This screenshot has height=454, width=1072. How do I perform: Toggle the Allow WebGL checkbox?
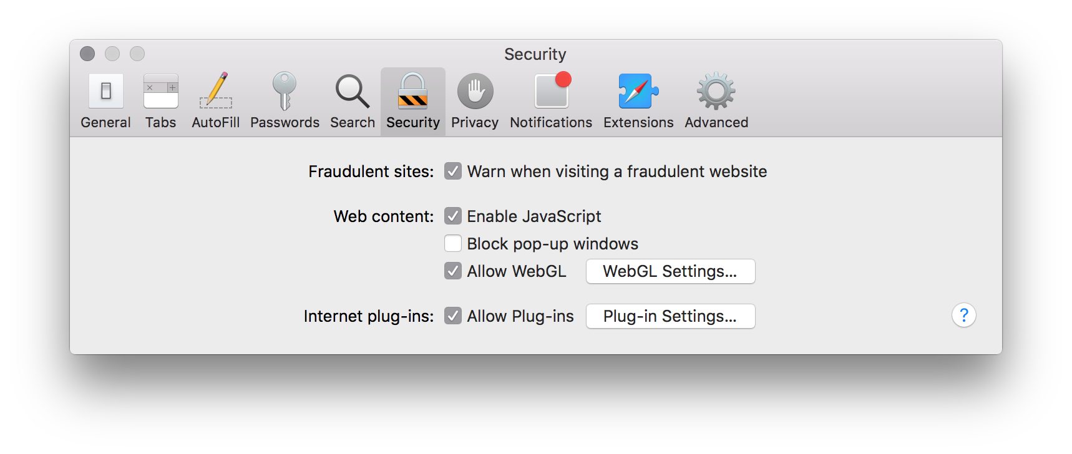click(x=453, y=271)
